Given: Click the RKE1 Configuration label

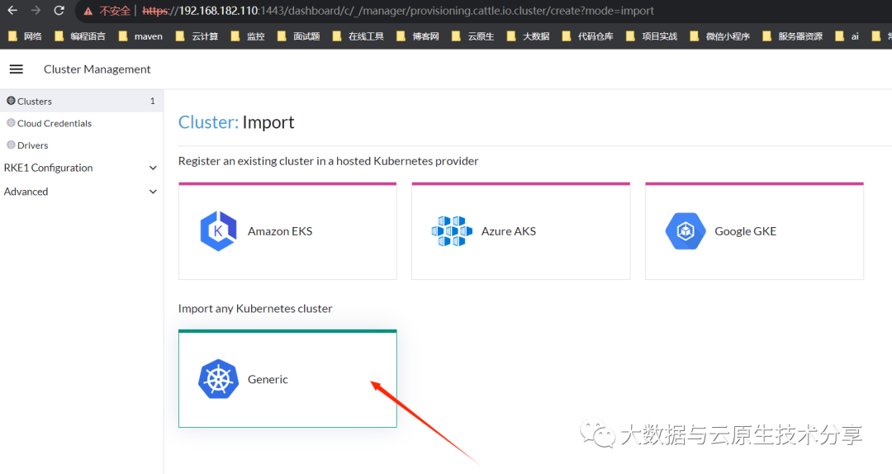Looking at the screenshot, I should (49, 168).
